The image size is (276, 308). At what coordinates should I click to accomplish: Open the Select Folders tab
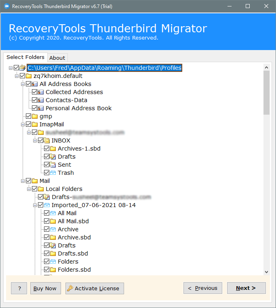25,57
